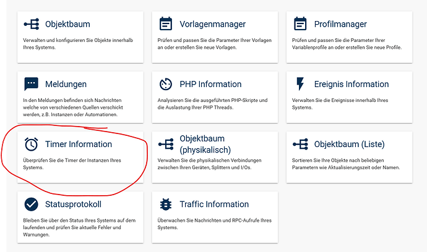Click the Objektbaum tree icon
Viewport: 427px width, 252px height.
31,24
